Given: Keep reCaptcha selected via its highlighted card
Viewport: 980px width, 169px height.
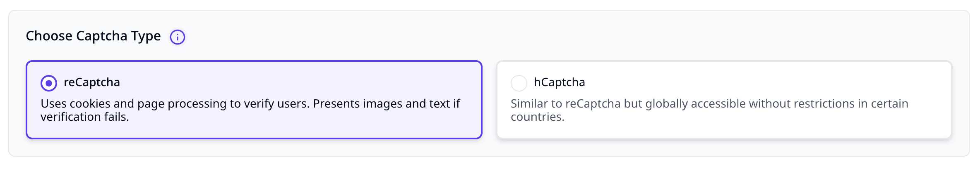Looking at the screenshot, I should pyautogui.click(x=254, y=100).
